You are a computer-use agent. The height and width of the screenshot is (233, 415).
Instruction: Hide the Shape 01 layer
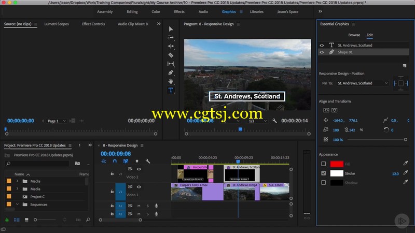[322, 52]
